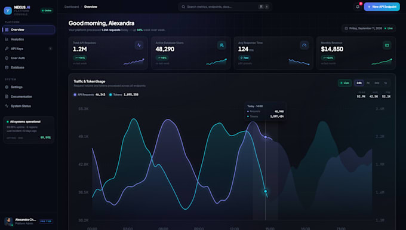
Task: Toggle the chart Live mode button
Action: [x=345, y=83]
